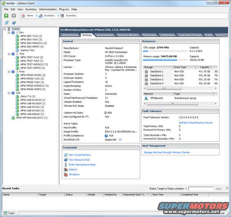Viewport: 231px width, 217px height.
Task: Click Manage this host through VMware vCenter
Action: 167,153
